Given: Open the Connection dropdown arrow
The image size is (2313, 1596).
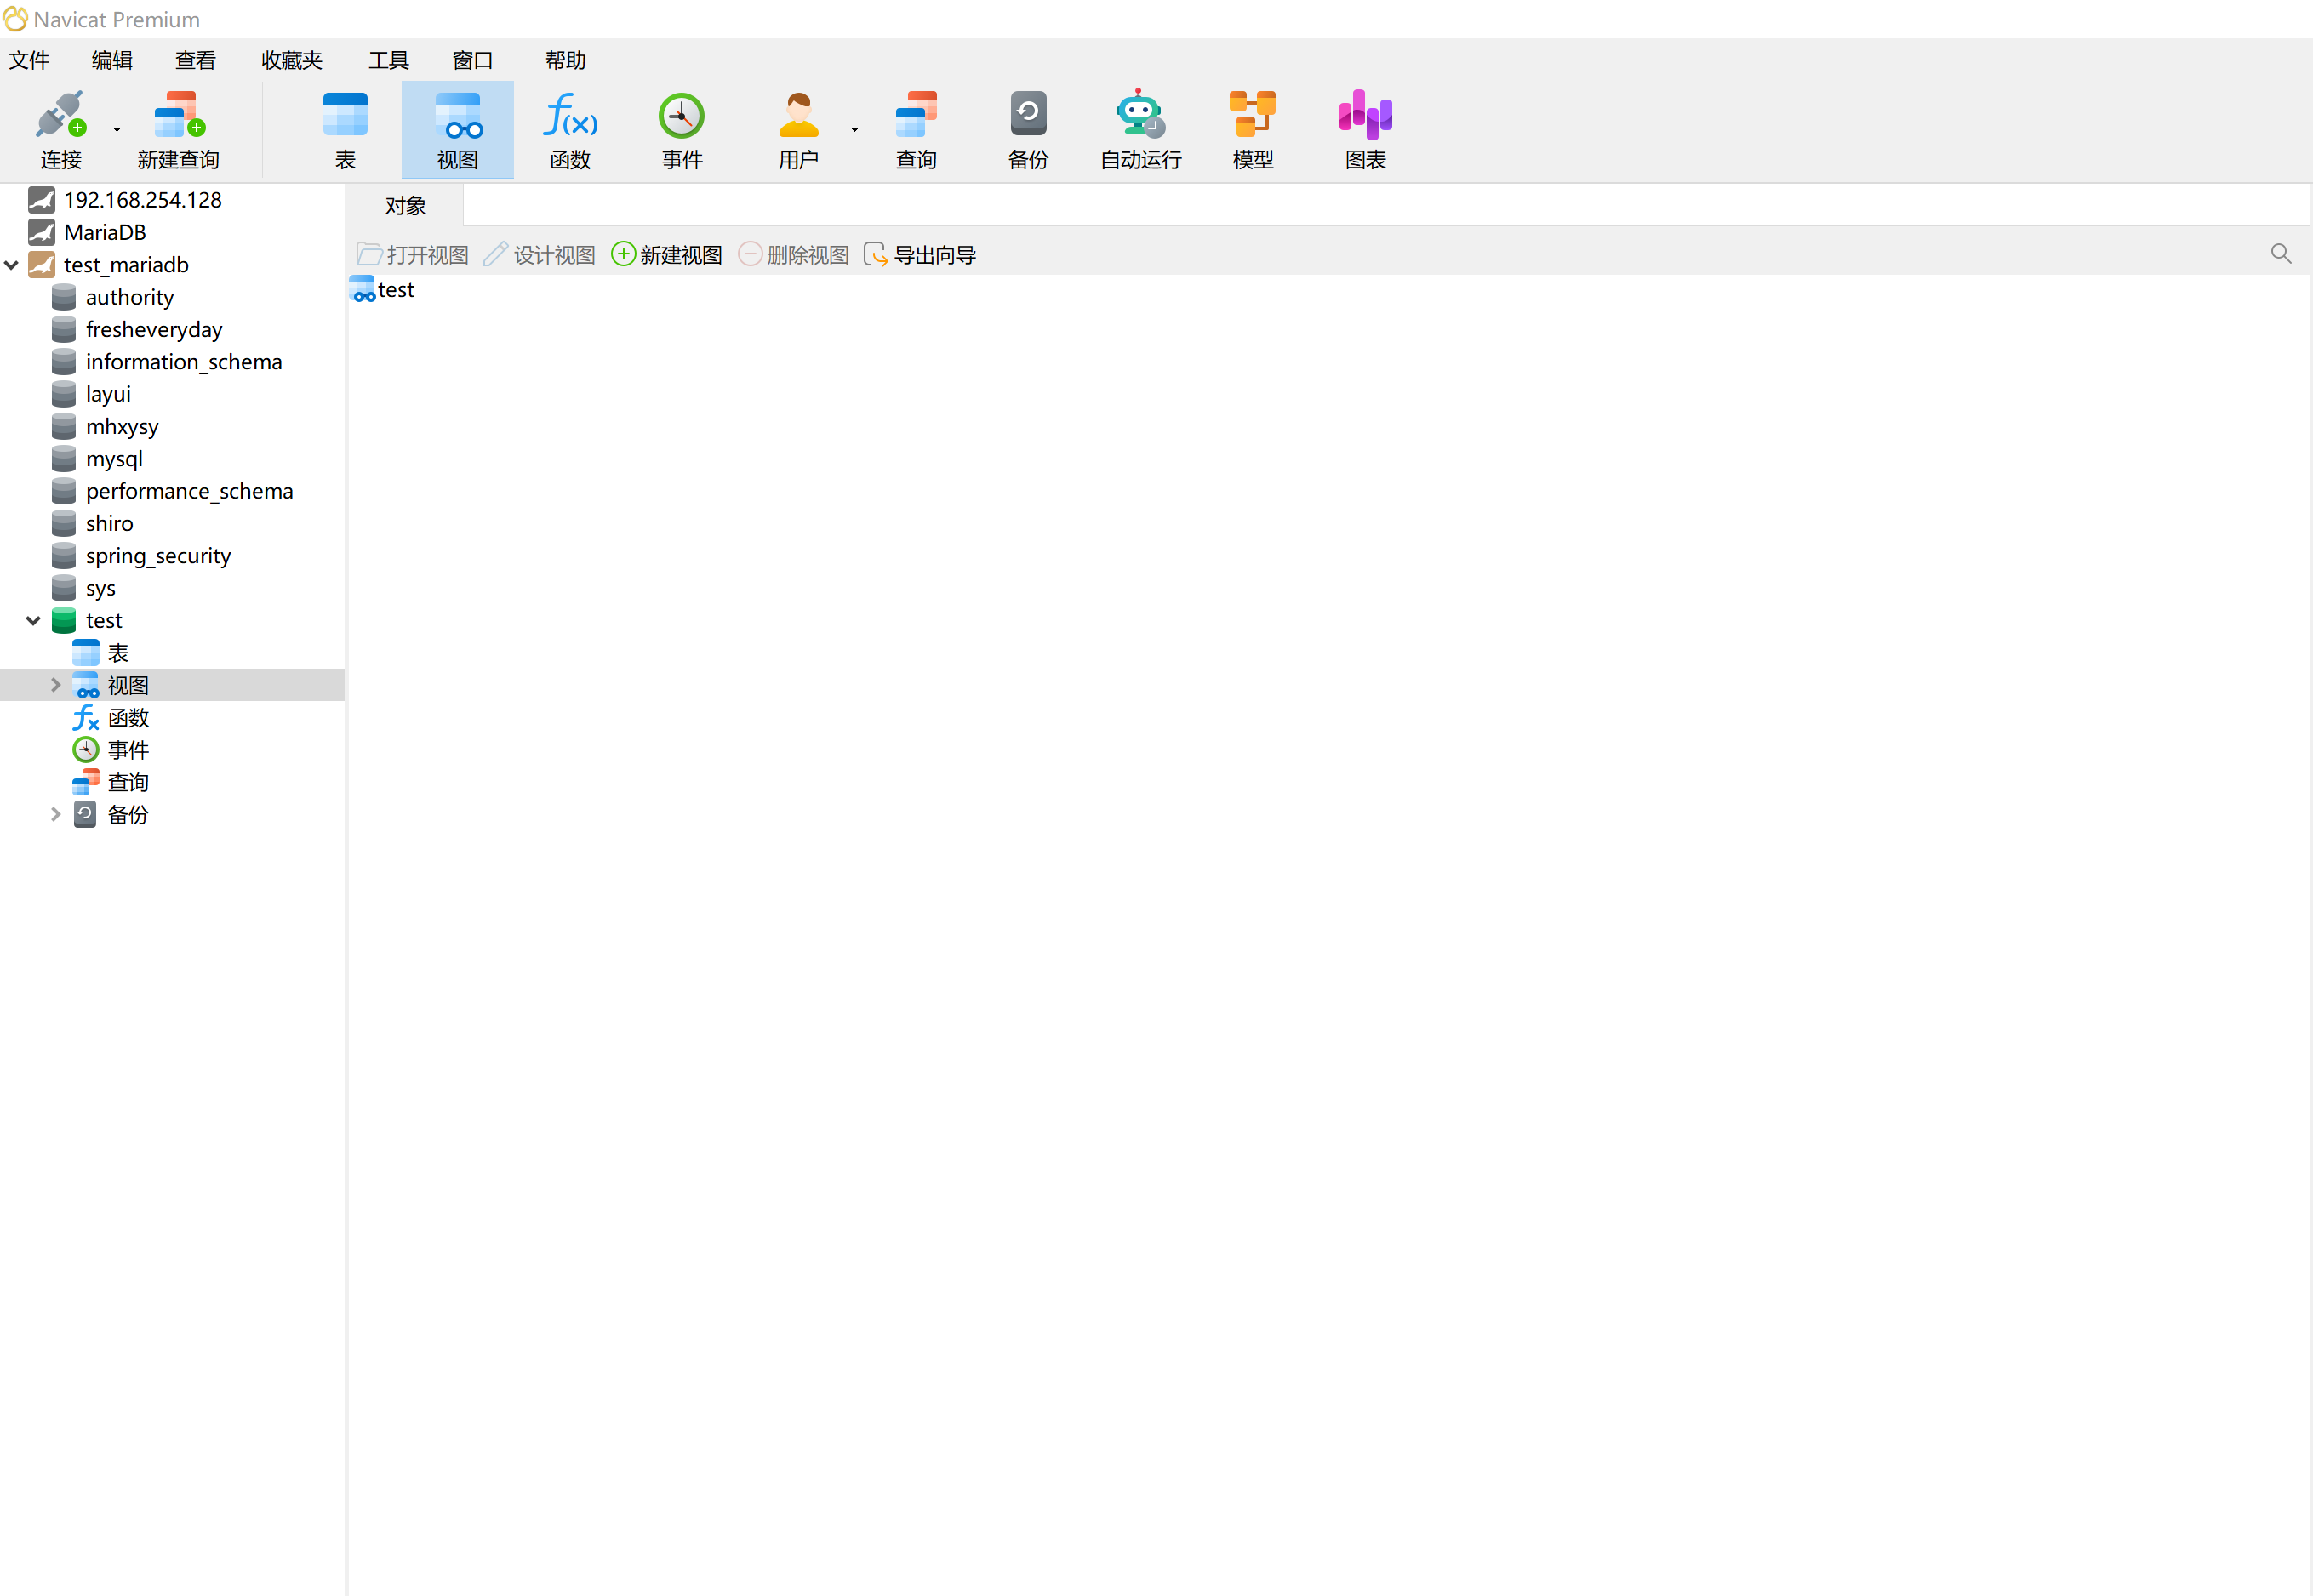Looking at the screenshot, I should coord(117,129).
